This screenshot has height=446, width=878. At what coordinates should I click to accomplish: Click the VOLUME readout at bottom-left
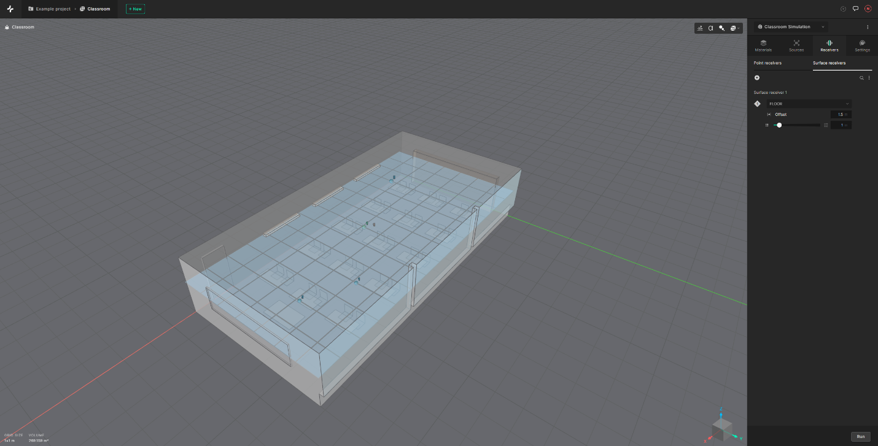pos(38,438)
